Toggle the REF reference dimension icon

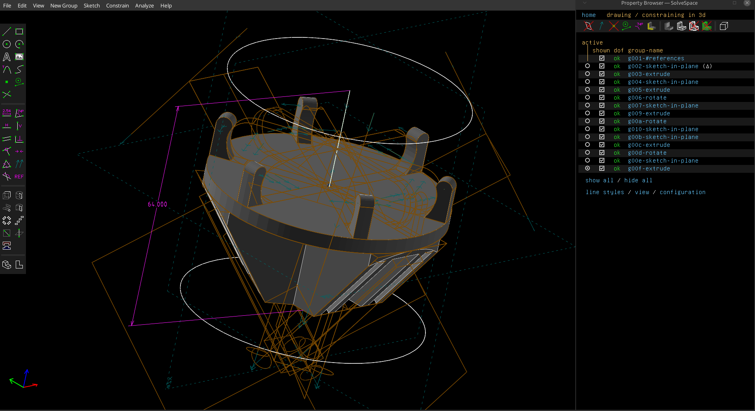(19, 177)
